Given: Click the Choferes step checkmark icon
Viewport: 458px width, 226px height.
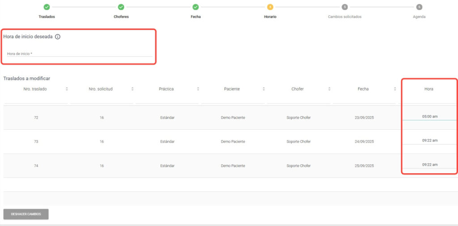Looking at the screenshot, I should pyautogui.click(x=121, y=7).
